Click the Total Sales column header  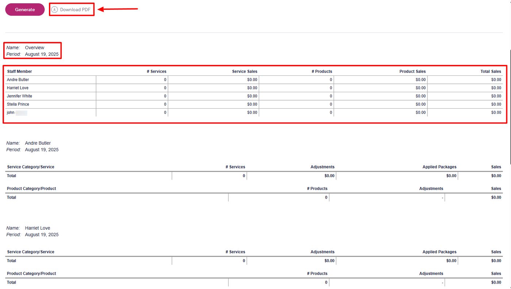491,71
